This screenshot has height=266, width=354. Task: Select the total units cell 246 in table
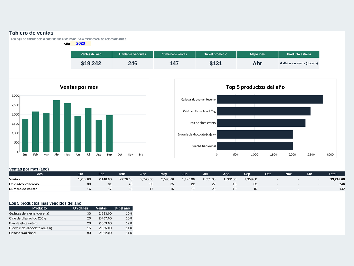point(332,184)
